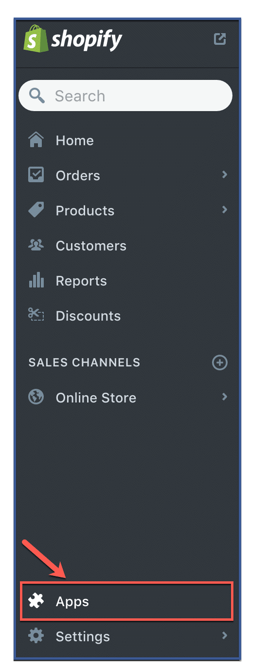This screenshot has height=670, width=267.
Task: Click the Orders inbox icon
Action: click(x=36, y=175)
